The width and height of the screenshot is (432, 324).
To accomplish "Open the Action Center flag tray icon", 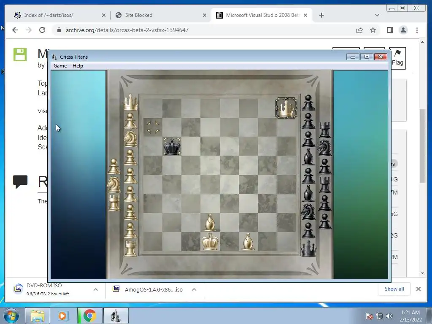I will [x=369, y=316].
